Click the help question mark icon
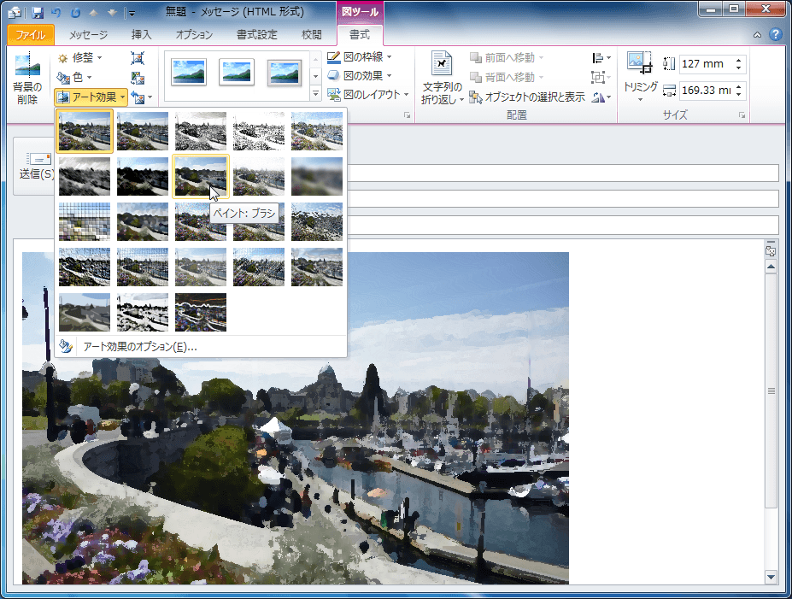 coord(775,35)
